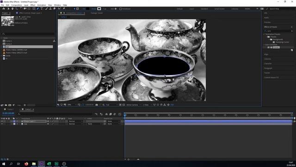Select the Pen tool
Screen dimensions: 296x167
(38, 9)
